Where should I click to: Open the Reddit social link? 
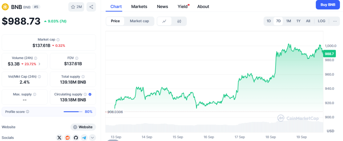click(68, 138)
